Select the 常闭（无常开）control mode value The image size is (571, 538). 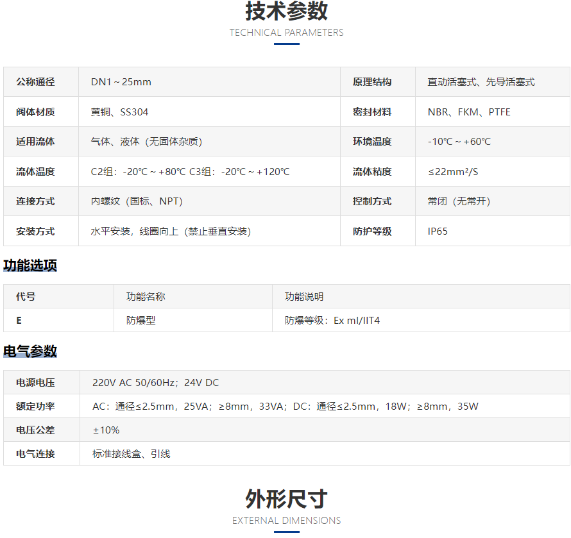coord(459,201)
